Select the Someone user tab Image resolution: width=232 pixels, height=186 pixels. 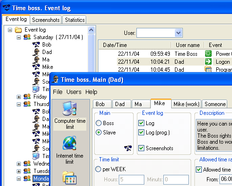[215, 104]
